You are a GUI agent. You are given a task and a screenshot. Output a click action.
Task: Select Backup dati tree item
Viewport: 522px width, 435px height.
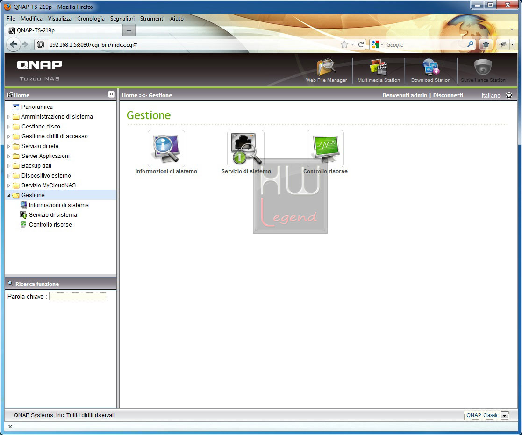(36, 166)
